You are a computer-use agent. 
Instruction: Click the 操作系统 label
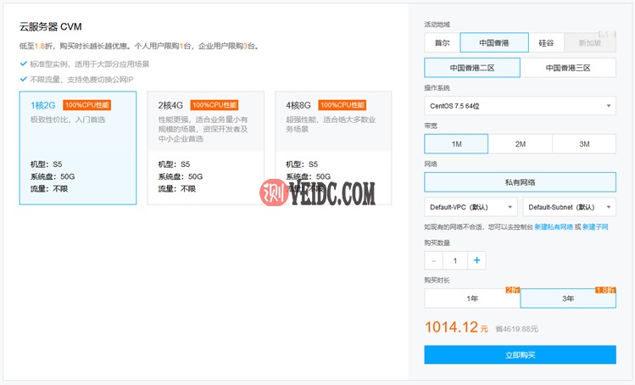click(x=437, y=88)
